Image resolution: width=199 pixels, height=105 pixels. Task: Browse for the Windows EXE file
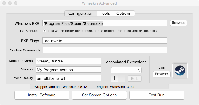pos(178,23)
